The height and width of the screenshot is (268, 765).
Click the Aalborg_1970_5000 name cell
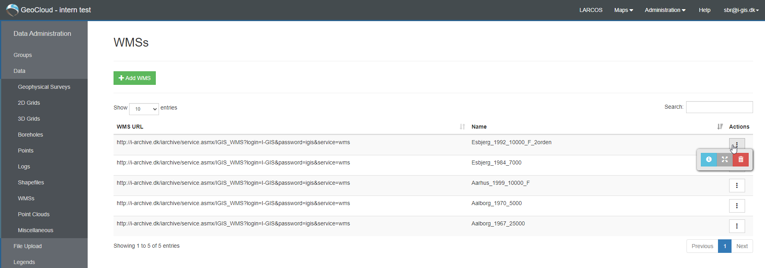(x=497, y=203)
